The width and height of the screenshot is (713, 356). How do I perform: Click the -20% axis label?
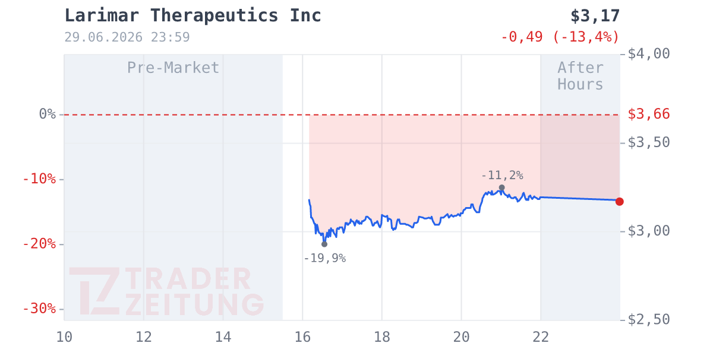pyautogui.click(x=39, y=244)
